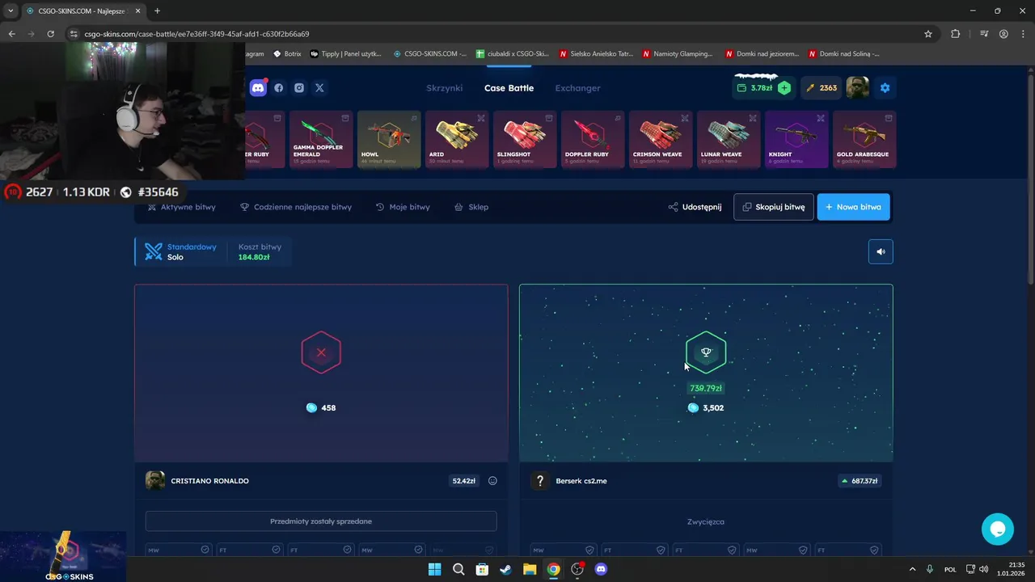Open the Sielsko Anielsko Tatr bookmark

(596, 54)
